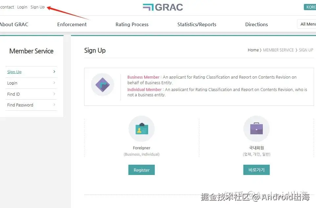Select Find ID in sidebar
Viewport: 316px width, 208px height.
(x=13, y=94)
